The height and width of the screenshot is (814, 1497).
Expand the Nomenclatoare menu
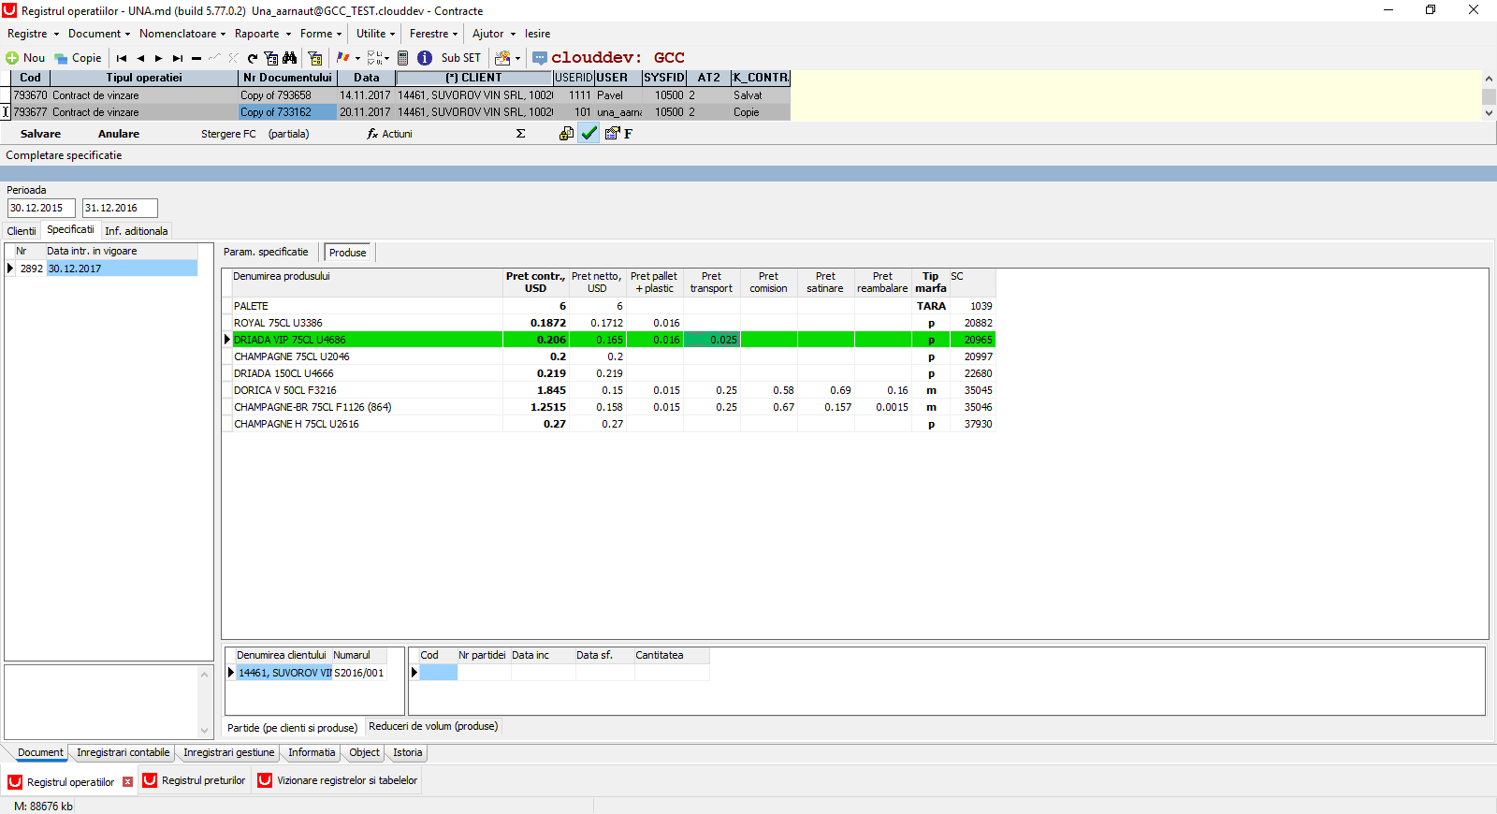[182, 34]
